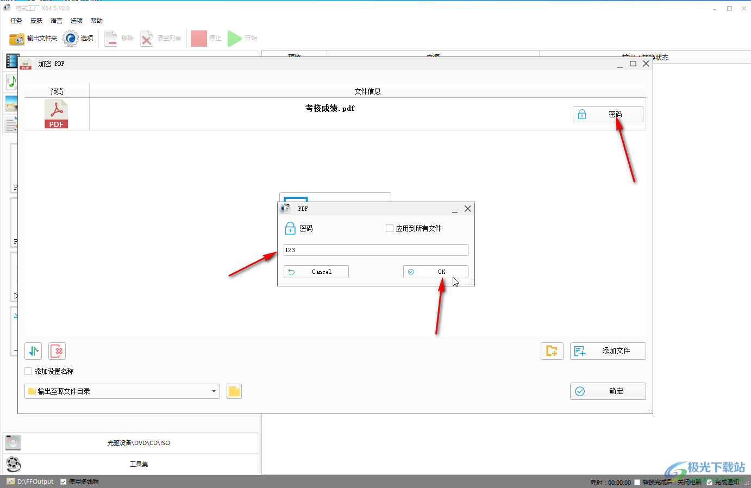Maximize the 加密 PDF dialog

click(x=633, y=64)
